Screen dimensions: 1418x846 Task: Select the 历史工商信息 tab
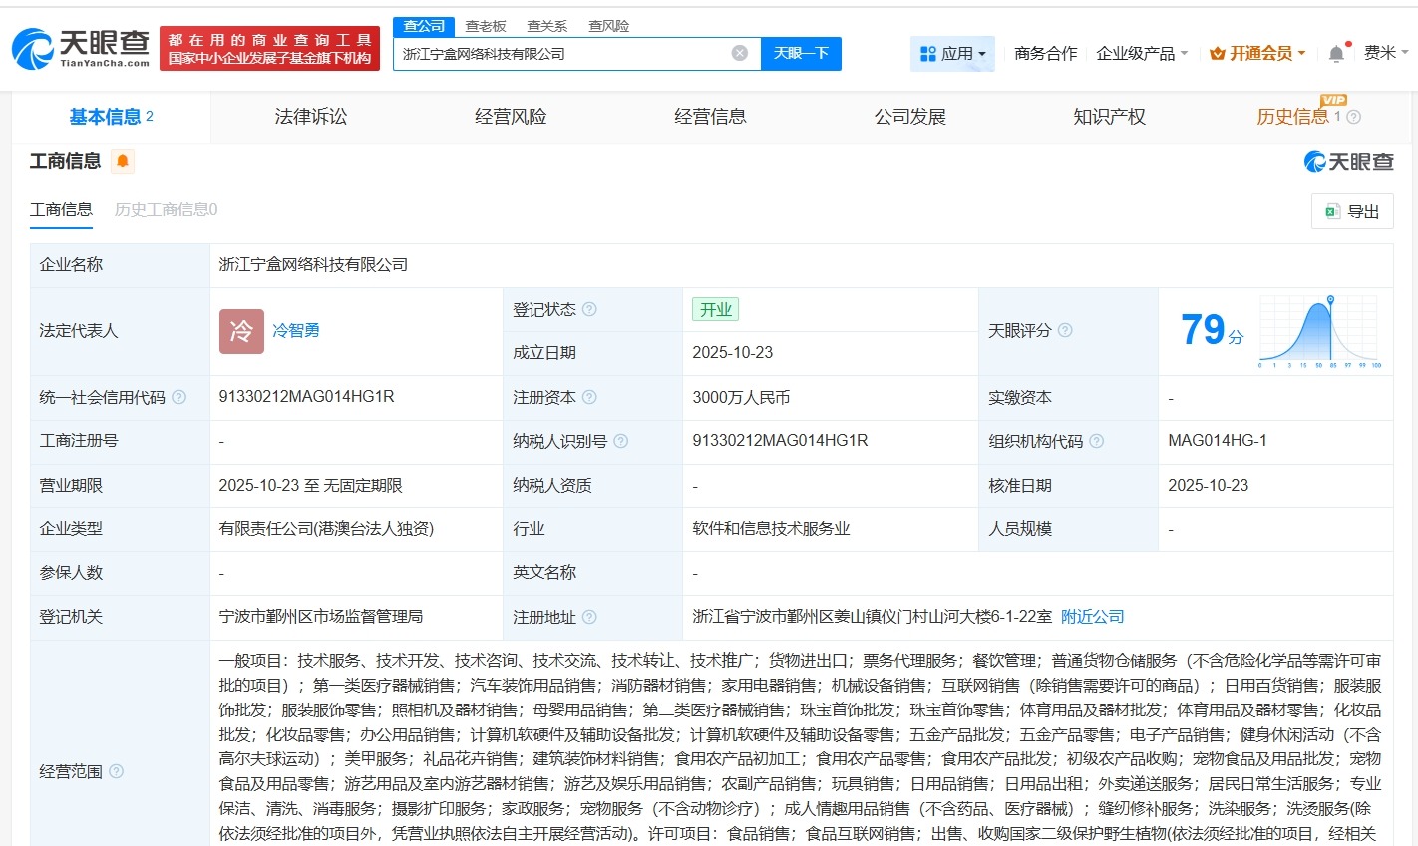(166, 210)
